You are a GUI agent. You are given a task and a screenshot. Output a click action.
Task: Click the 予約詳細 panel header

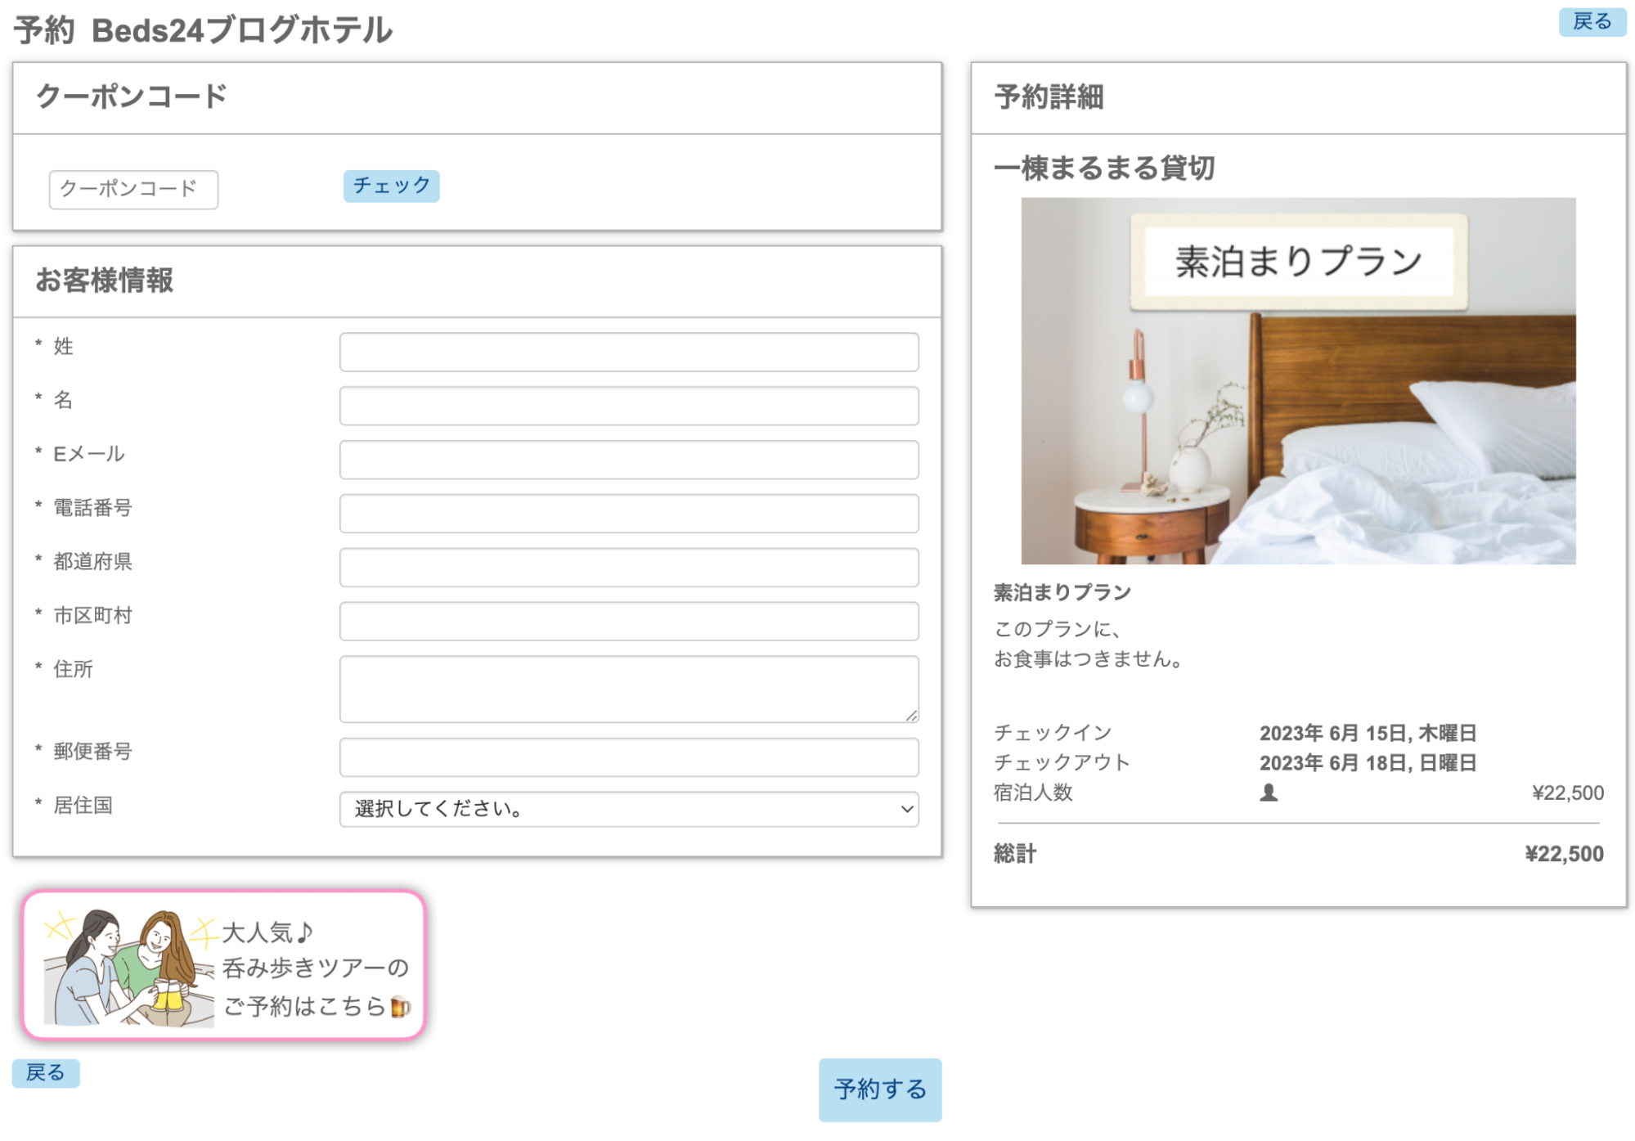click(1049, 97)
